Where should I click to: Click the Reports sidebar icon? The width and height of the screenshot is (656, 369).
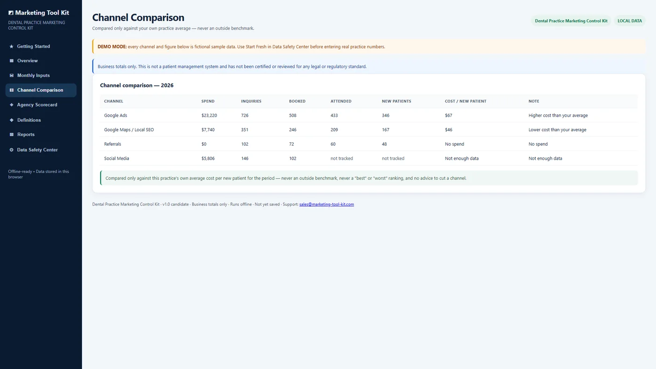(12, 134)
